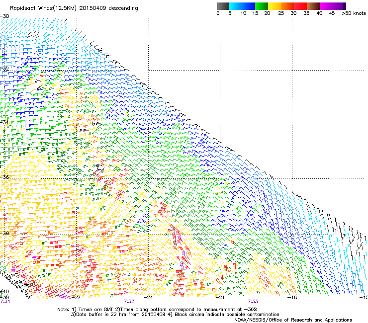This screenshot has width=368, height=323.
Task: Click the 7:33 purple time label
Action: pos(253,302)
